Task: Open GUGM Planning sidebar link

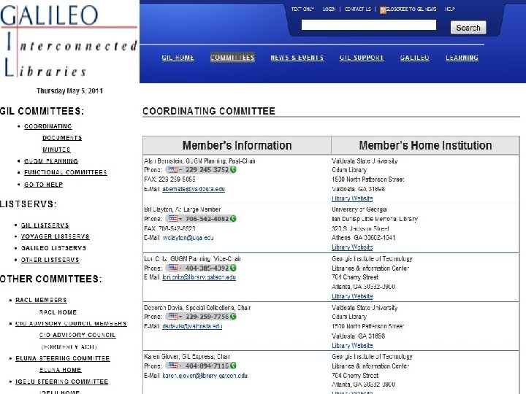Action: (51, 161)
